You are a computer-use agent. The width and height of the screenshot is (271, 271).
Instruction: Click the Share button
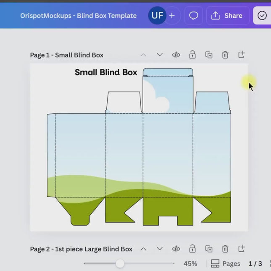(228, 16)
